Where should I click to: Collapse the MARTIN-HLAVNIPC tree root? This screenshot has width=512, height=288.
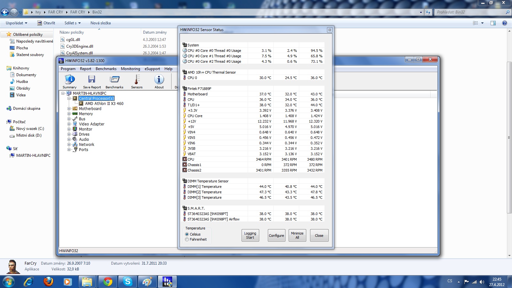63,93
